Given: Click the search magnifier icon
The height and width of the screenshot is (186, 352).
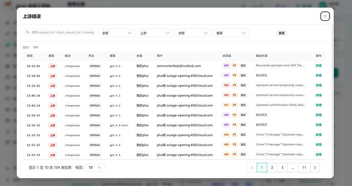Looking at the screenshot, I should coord(28,33).
